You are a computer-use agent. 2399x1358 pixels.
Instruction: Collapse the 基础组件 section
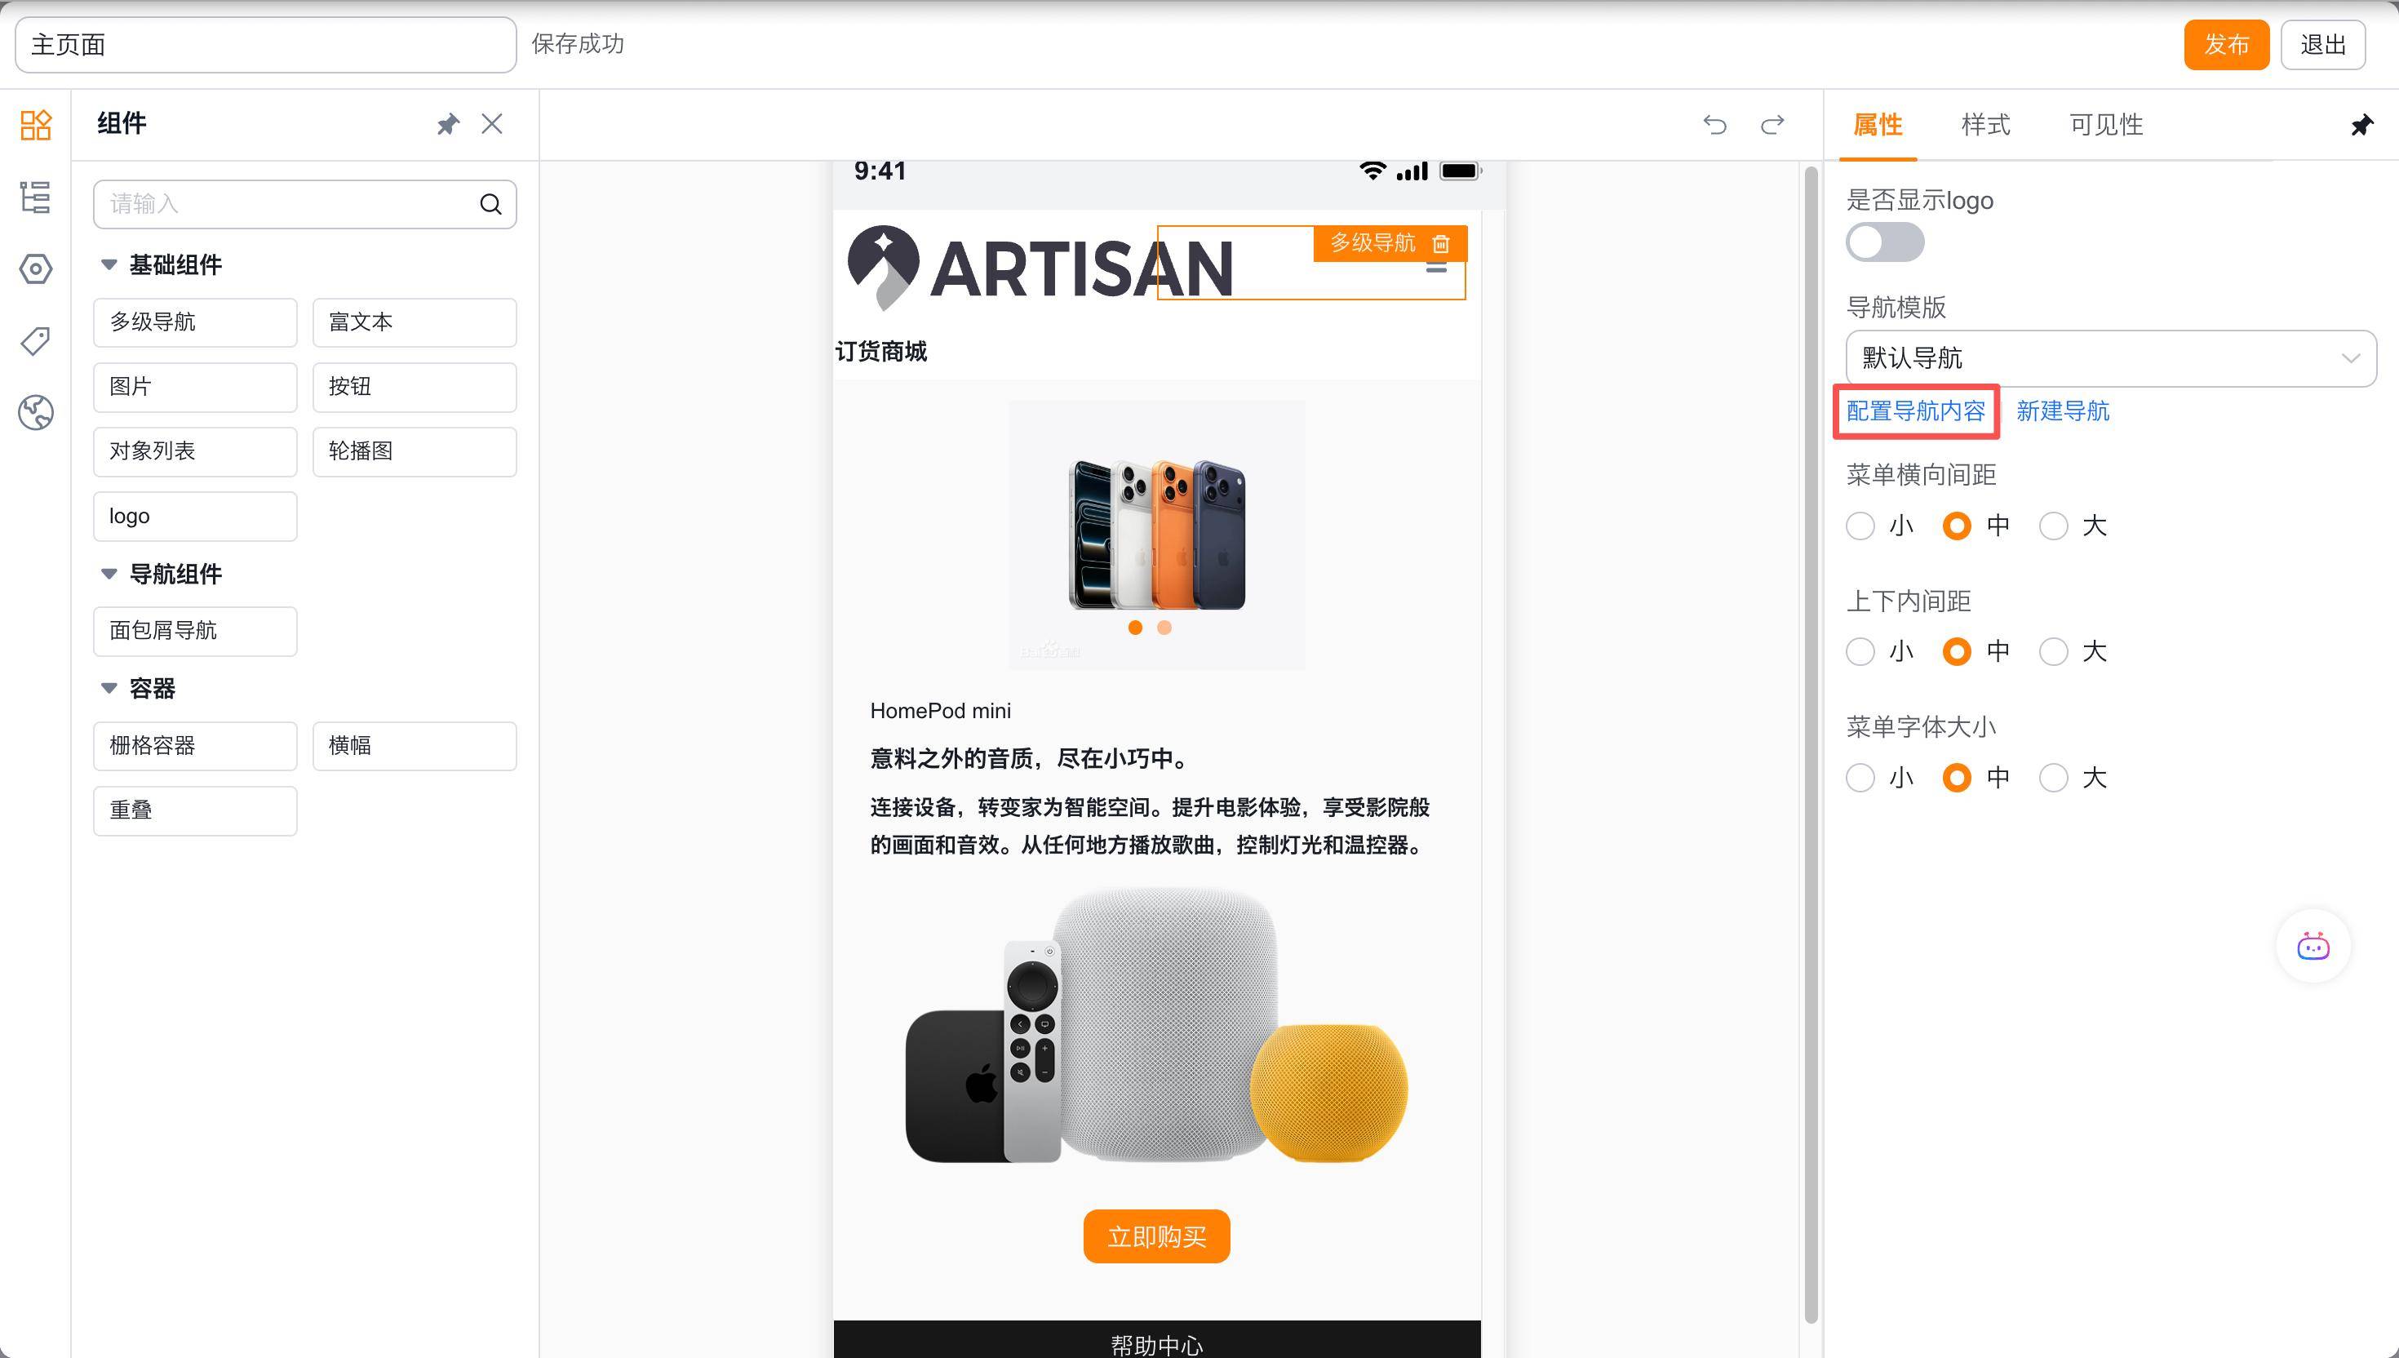pos(109,265)
